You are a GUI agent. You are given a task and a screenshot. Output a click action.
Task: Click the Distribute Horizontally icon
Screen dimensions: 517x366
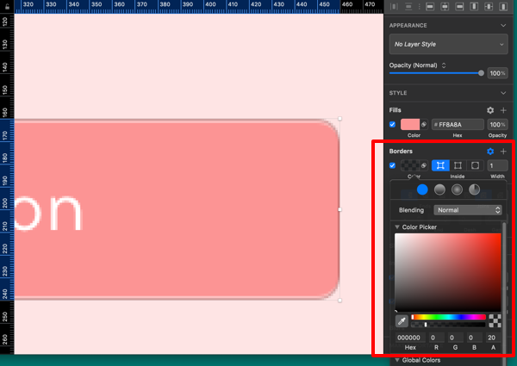tap(395, 7)
